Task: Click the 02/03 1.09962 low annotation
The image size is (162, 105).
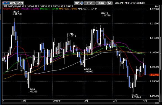Action: 89,70
